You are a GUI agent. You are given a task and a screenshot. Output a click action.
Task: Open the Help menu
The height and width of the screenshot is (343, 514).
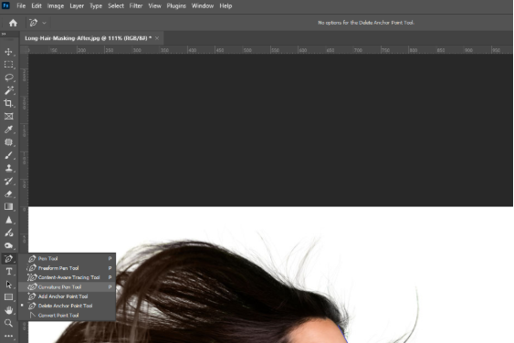pos(226,5)
